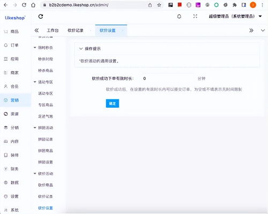268x214 pixels.
Task: Open browser extensions puzzle icon
Action: (x=235, y=5)
